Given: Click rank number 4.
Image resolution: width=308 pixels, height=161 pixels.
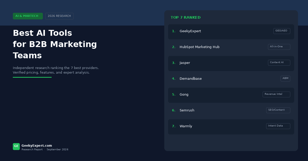Looking at the screenshot, I should 174,79.
